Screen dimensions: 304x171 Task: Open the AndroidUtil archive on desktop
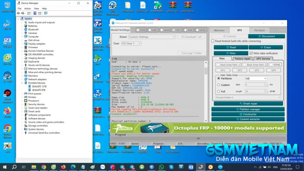[188, 7]
